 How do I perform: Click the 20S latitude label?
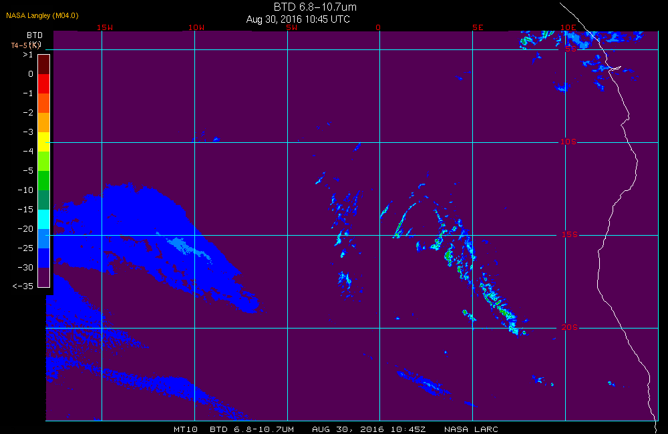coord(570,328)
